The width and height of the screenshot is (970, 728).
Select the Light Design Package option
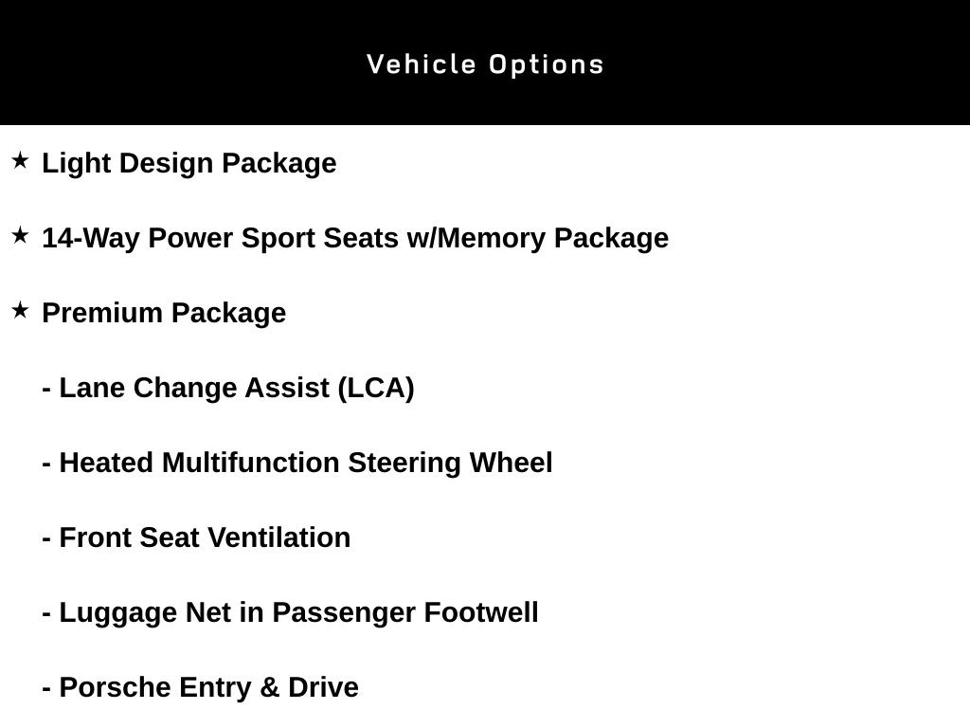(x=189, y=163)
